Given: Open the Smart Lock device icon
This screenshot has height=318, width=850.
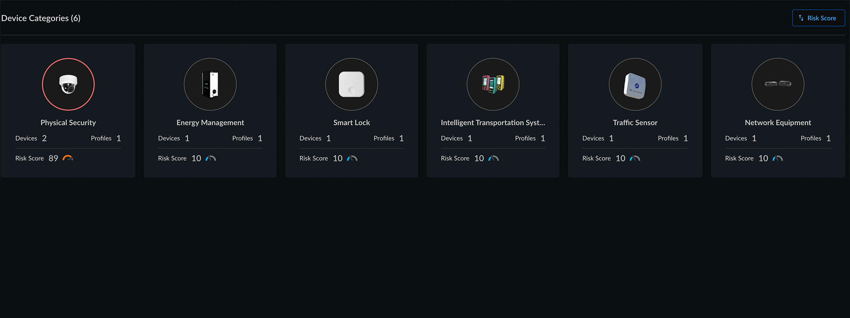Looking at the screenshot, I should click(x=352, y=84).
